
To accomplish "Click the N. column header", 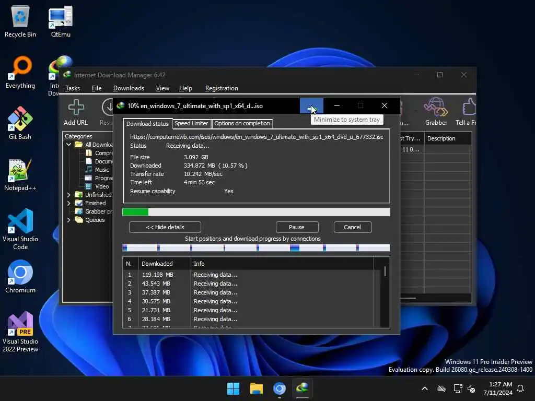I will pyautogui.click(x=130, y=264).
